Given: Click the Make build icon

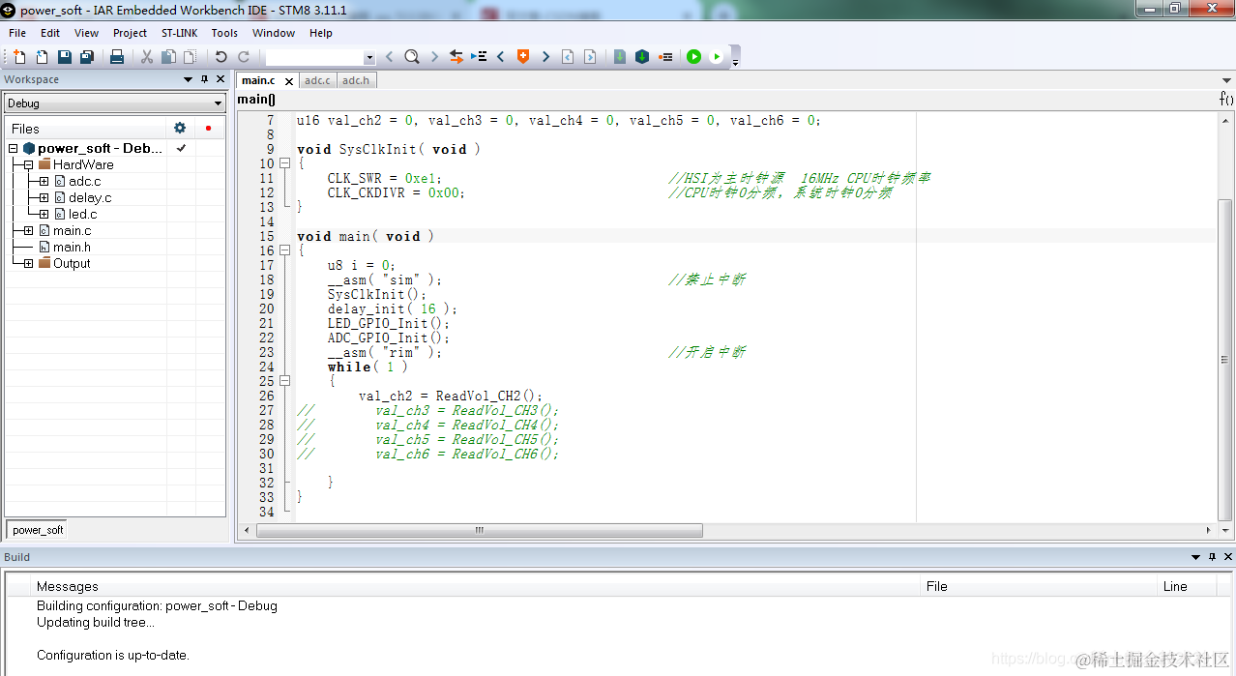Looking at the screenshot, I should coord(641,57).
